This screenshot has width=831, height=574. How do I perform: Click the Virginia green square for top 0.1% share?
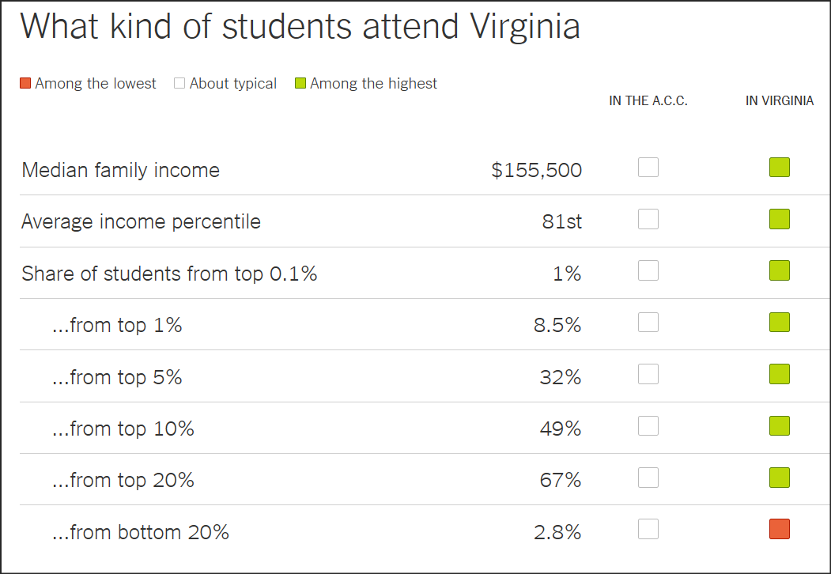780,270
